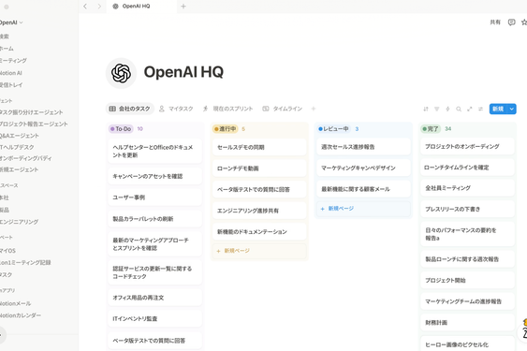This screenshot has width=527, height=351.
Task: Switch to the タイムライン view tab
Action: (283, 109)
